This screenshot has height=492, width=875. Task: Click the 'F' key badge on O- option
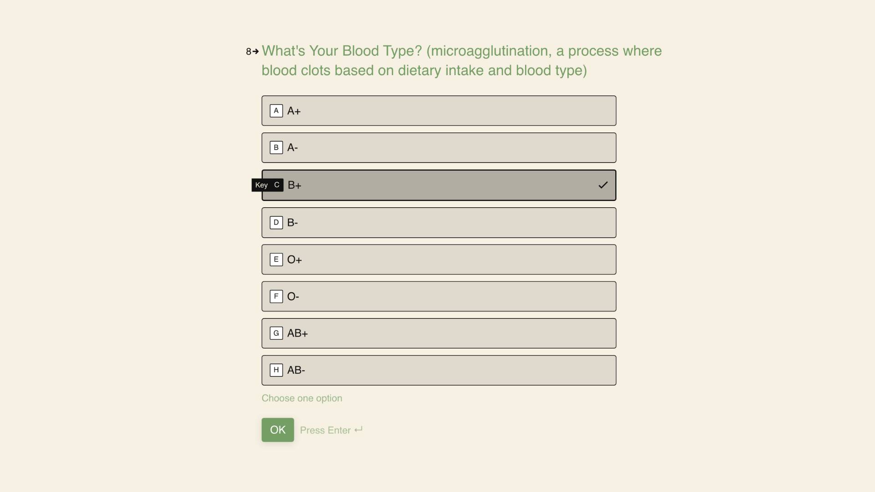(x=276, y=296)
